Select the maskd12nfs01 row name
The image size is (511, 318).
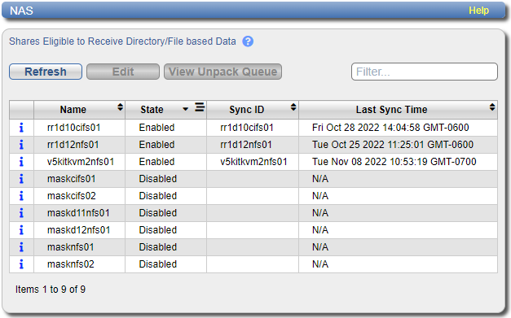(78, 230)
